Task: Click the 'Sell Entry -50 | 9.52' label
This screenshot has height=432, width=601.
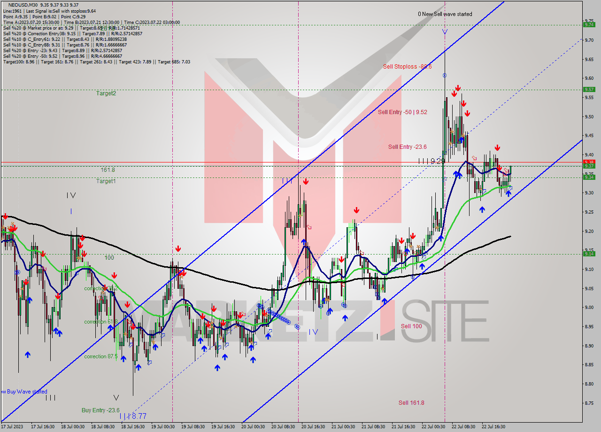Action: (402, 112)
